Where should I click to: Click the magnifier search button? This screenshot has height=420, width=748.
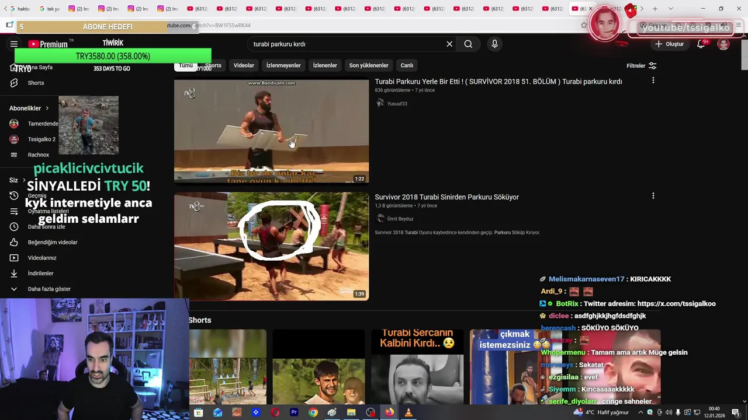pyautogui.click(x=468, y=44)
